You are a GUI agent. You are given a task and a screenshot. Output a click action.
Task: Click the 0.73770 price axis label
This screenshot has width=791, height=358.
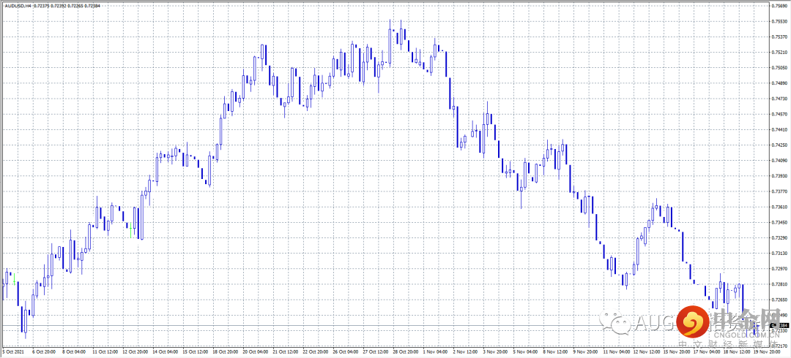coord(780,192)
